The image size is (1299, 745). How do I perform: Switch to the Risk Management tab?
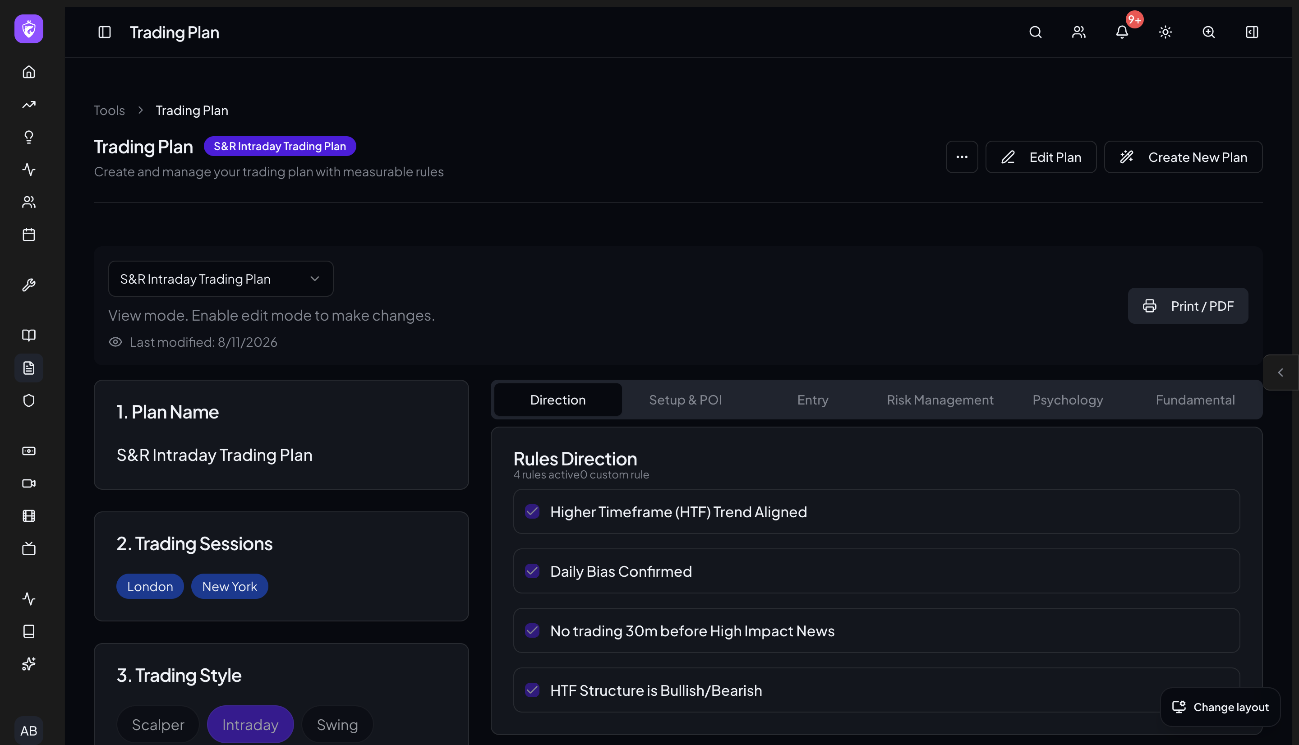940,400
